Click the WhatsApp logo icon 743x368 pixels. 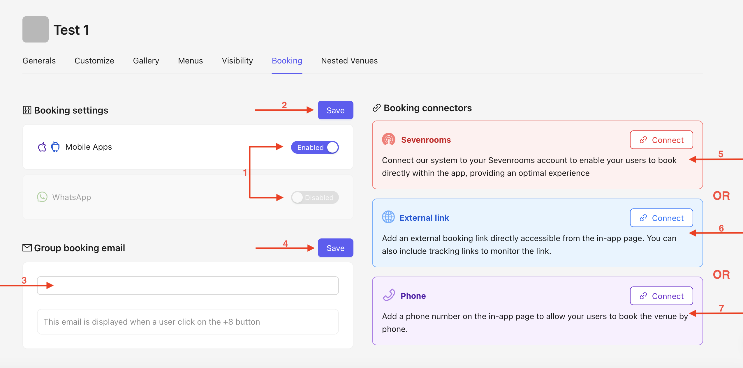pyautogui.click(x=42, y=197)
